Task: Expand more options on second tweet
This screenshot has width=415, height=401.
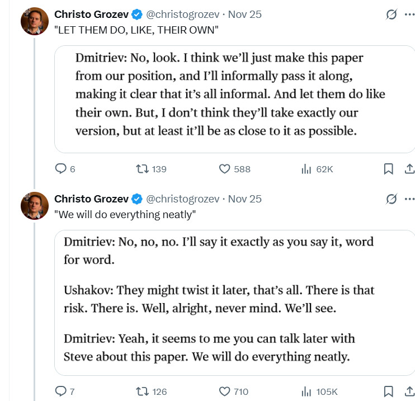Action: [409, 199]
